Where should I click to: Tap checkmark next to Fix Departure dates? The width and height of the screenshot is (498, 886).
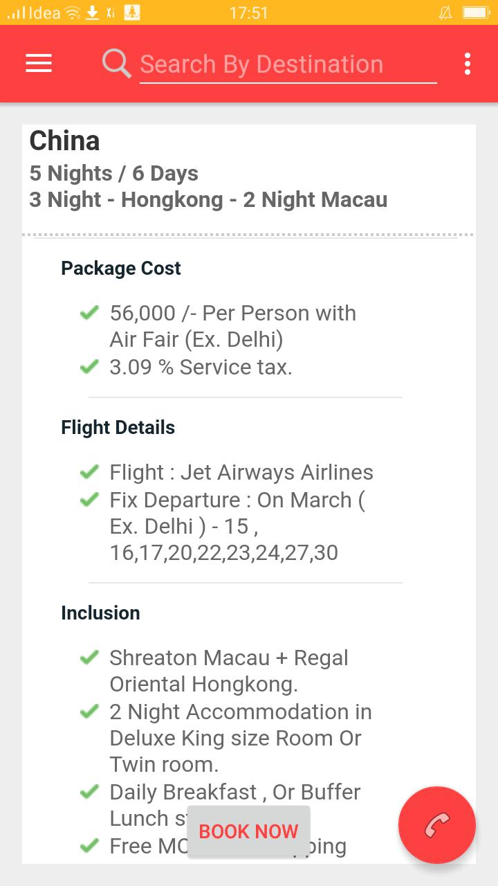(x=89, y=499)
